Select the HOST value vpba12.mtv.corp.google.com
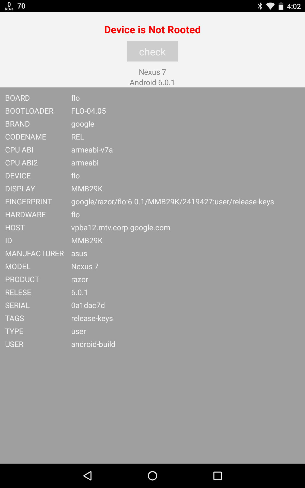This screenshot has width=305, height=488. (121, 228)
